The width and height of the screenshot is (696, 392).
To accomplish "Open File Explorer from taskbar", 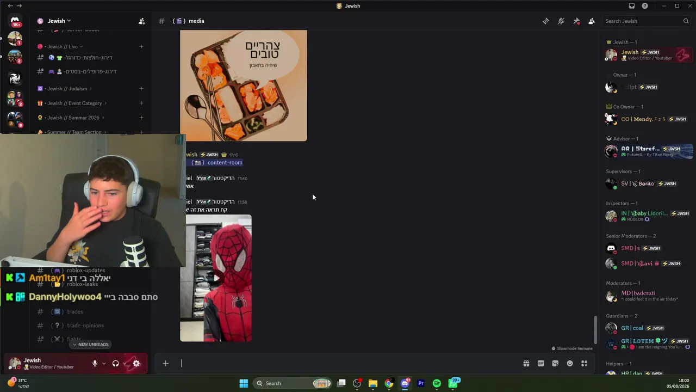I will (x=373, y=383).
